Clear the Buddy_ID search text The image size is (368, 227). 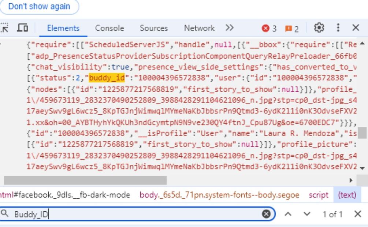267,214
